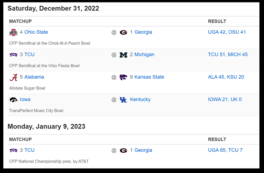The width and height of the screenshot is (264, 173).
Task: Click the Kentucky UK logo
Action: click(123, 100)
